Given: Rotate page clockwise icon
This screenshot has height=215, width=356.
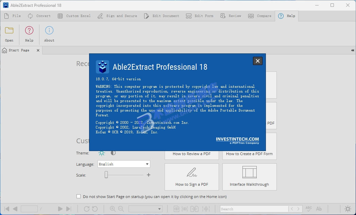Looking at the screenshot, I should click(x=86, y=209).
